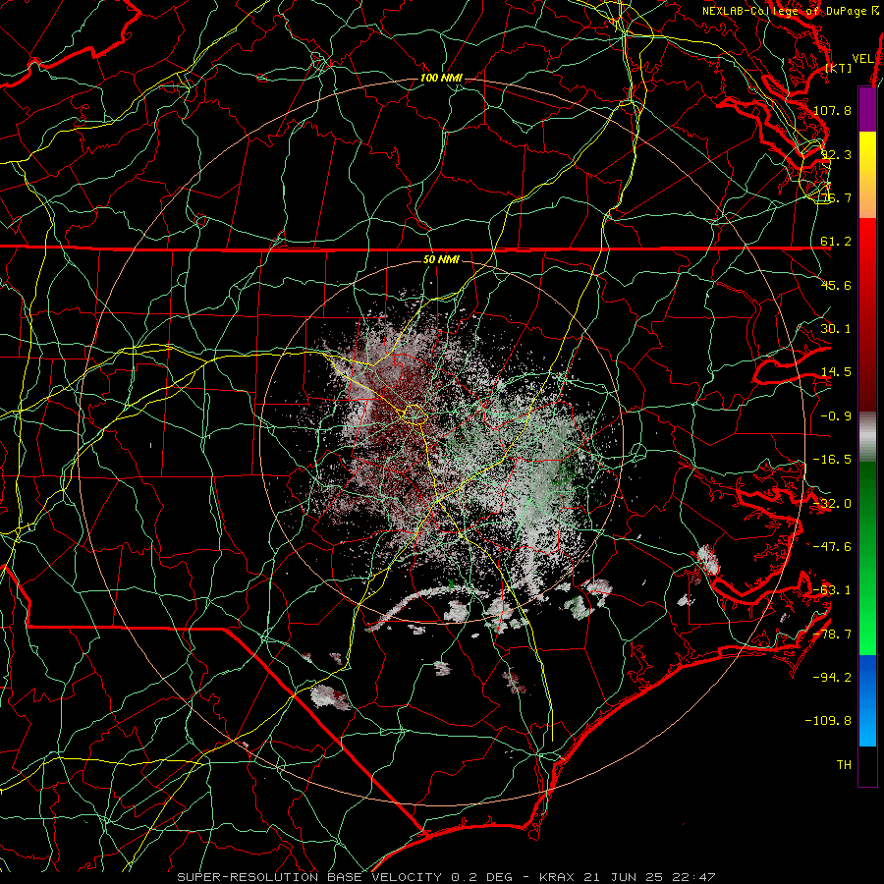
Task: Click the 50 NMI range ring label
Action: (441, 260)
